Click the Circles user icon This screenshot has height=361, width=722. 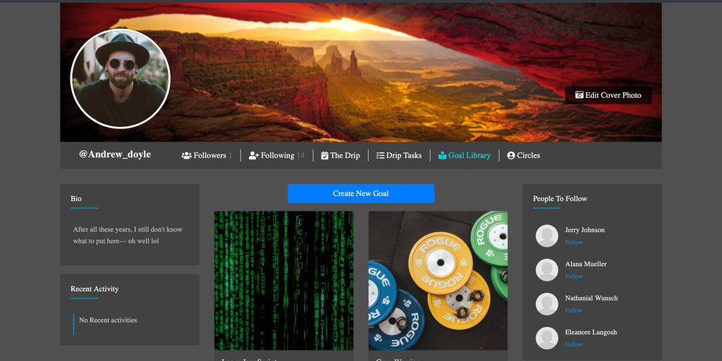click(511, 155)
